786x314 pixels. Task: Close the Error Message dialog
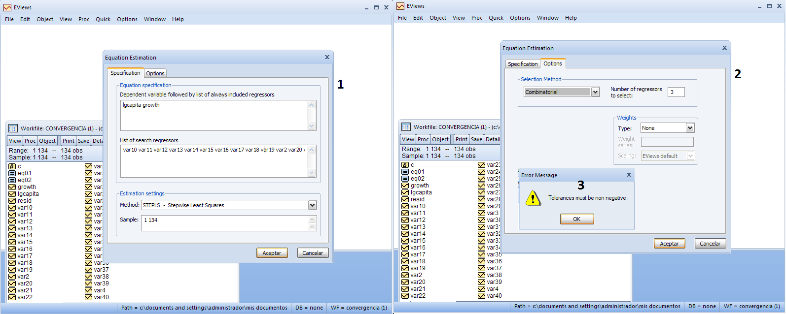(x=629, y=175)
